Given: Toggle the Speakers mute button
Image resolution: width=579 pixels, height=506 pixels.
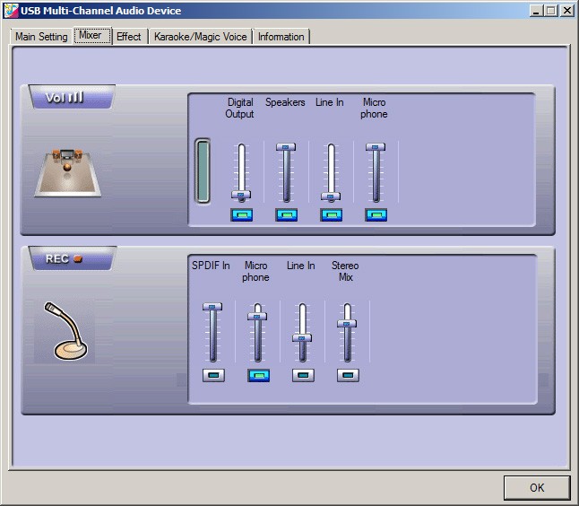Looking at the screenshot, I should 286,214.
